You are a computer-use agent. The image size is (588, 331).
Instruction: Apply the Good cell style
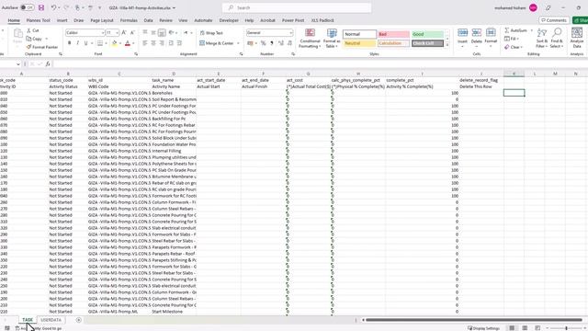coord(427,34)
